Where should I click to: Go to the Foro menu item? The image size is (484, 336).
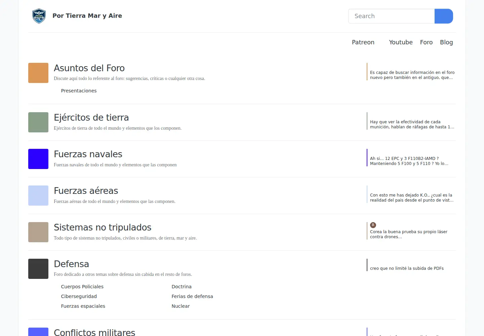(x=426, y=42)
